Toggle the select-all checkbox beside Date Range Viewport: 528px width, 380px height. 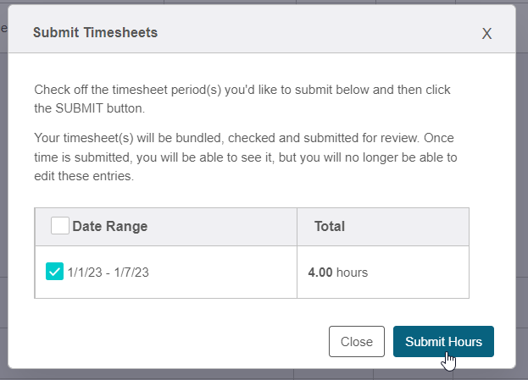[x=60, y=225]
